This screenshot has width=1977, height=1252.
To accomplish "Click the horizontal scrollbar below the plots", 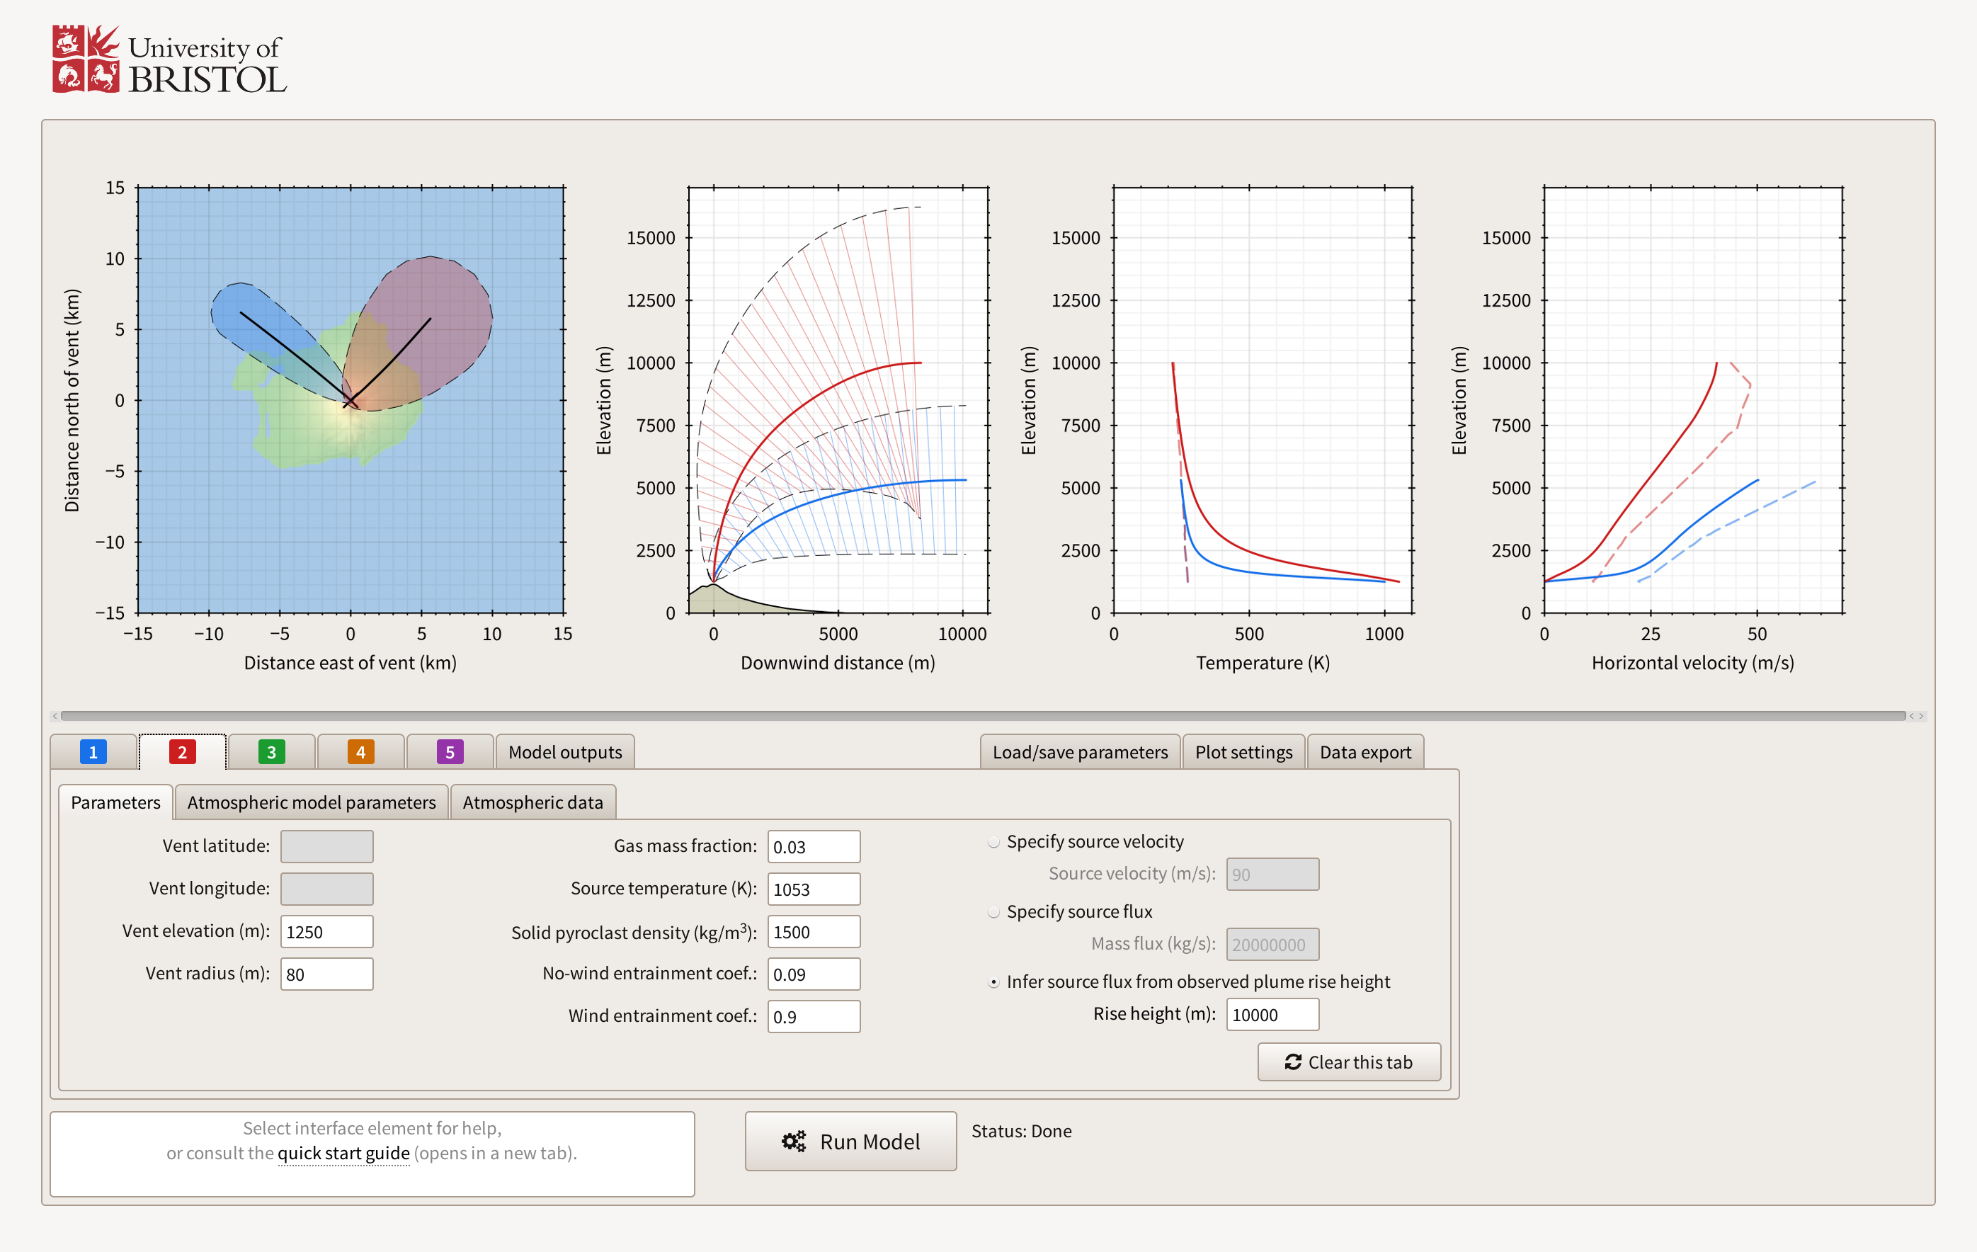I will point(981,716).
